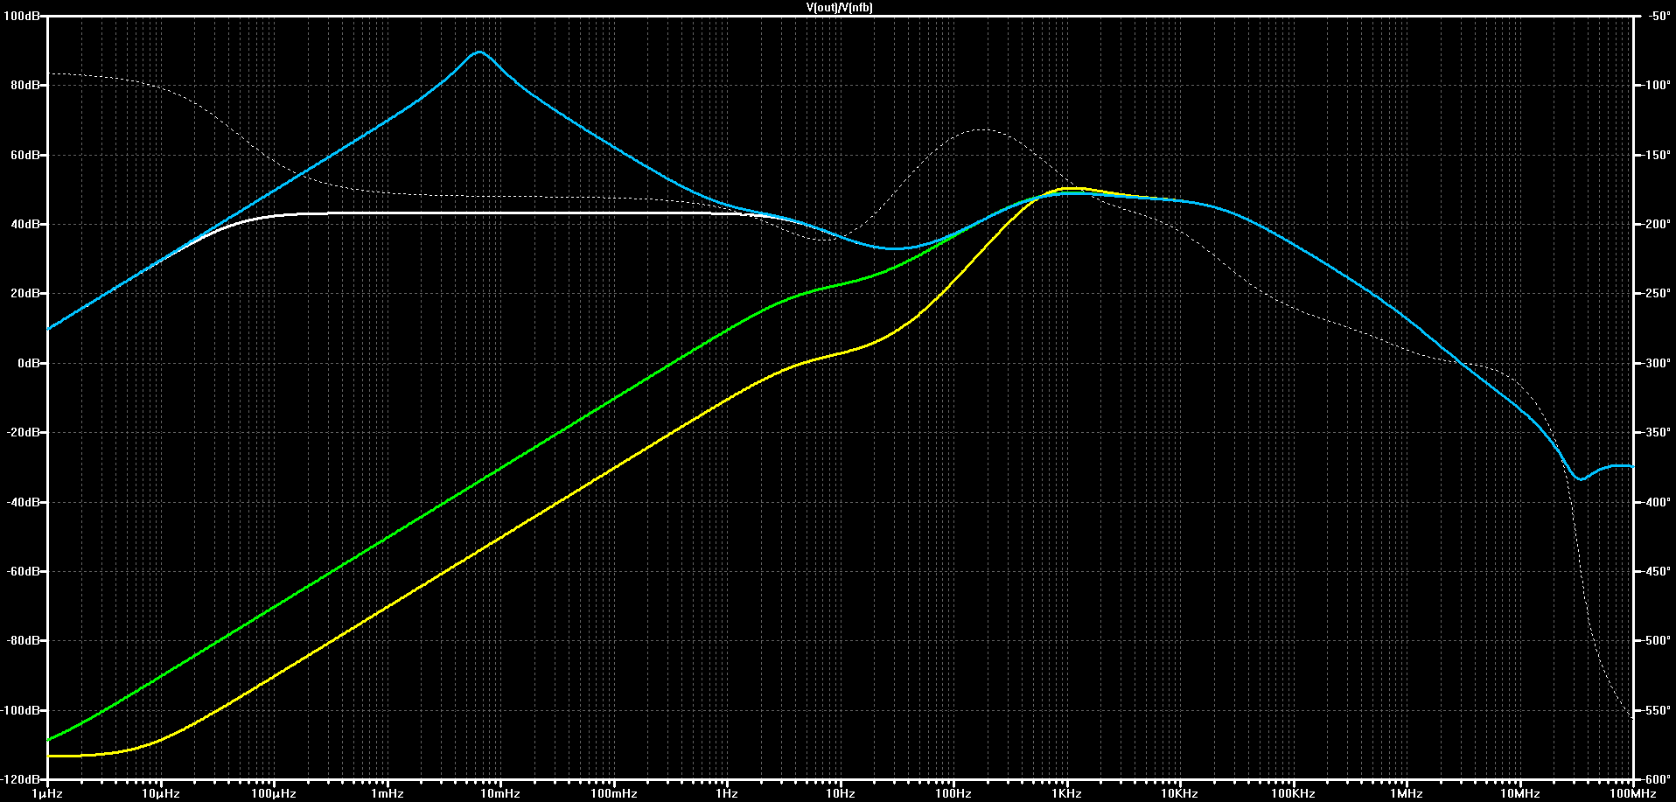This screenshot has height=802, width=1676.
Task: Pick the "100KHz" frequency axis label
Action: pos(1294,794)
